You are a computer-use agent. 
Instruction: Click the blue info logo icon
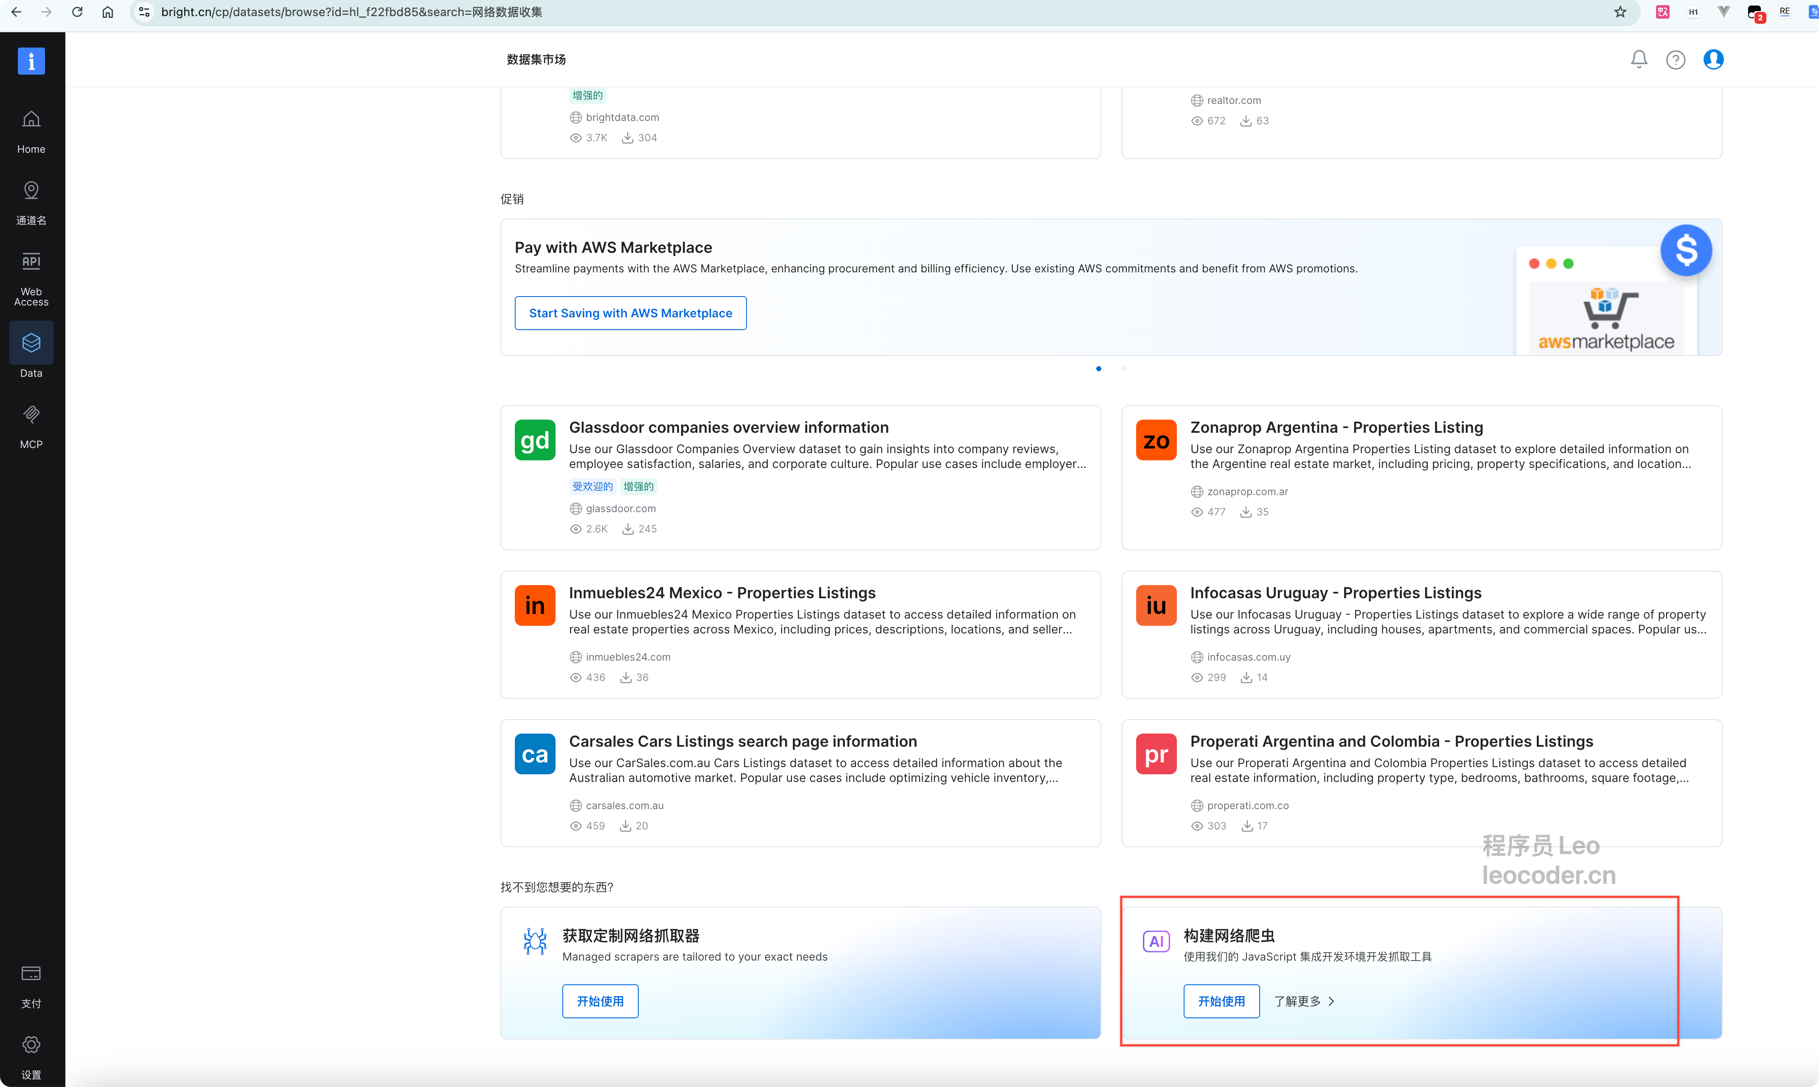[x=31, y=61]
